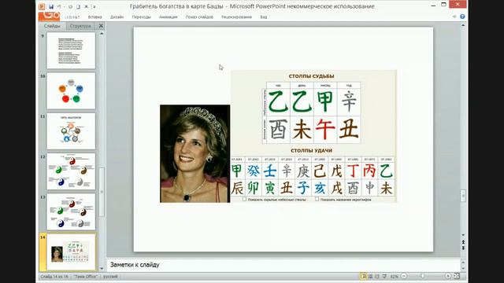The image size is (504, 283).
Task: Open the Вставка ribbon tab
Action: point(94,17)
